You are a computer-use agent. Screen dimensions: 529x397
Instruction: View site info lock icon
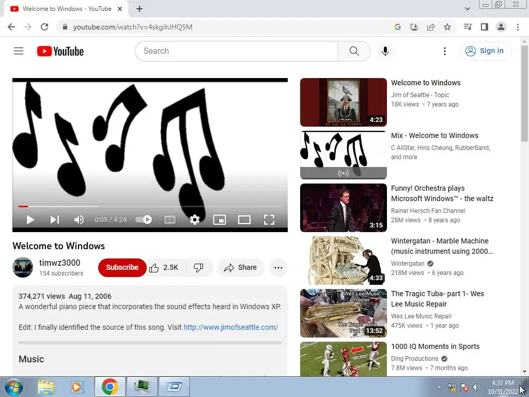65,27
